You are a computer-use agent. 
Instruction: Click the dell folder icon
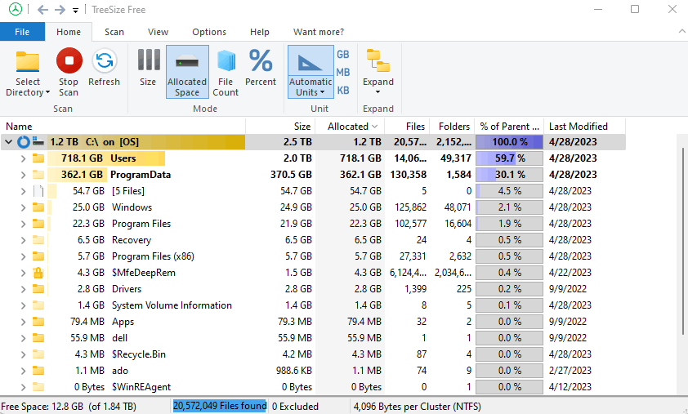pyautogui.click(x=38, y=338)
